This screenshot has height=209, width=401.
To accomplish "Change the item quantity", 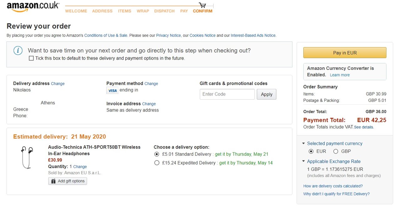I will tap(80, 167).
